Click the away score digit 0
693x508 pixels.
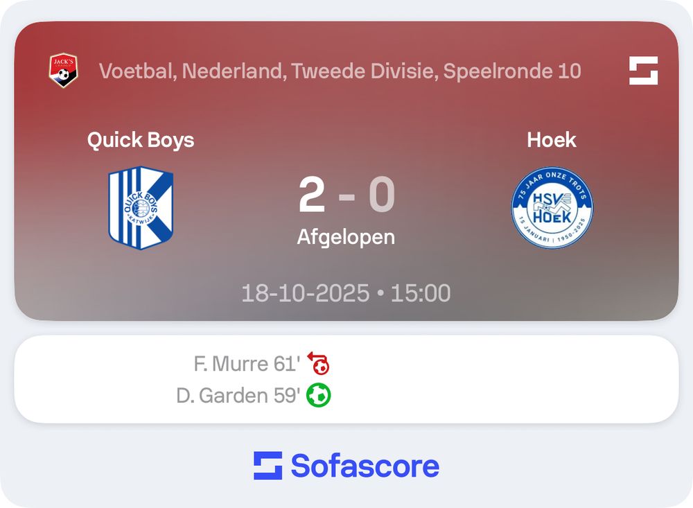pyautogui.click(x=382, y=195)
